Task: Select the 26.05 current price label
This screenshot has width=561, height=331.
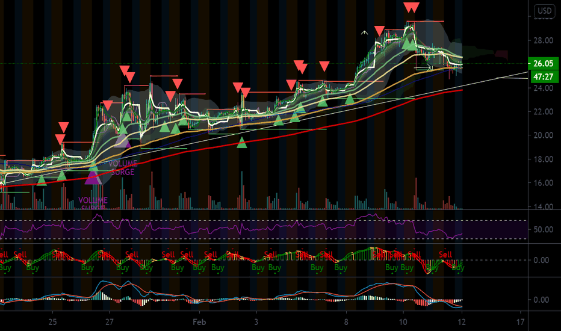Action: coord(543,64)
